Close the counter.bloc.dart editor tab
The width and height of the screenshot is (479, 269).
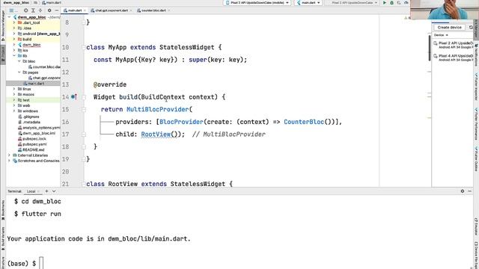click(169, 10)
